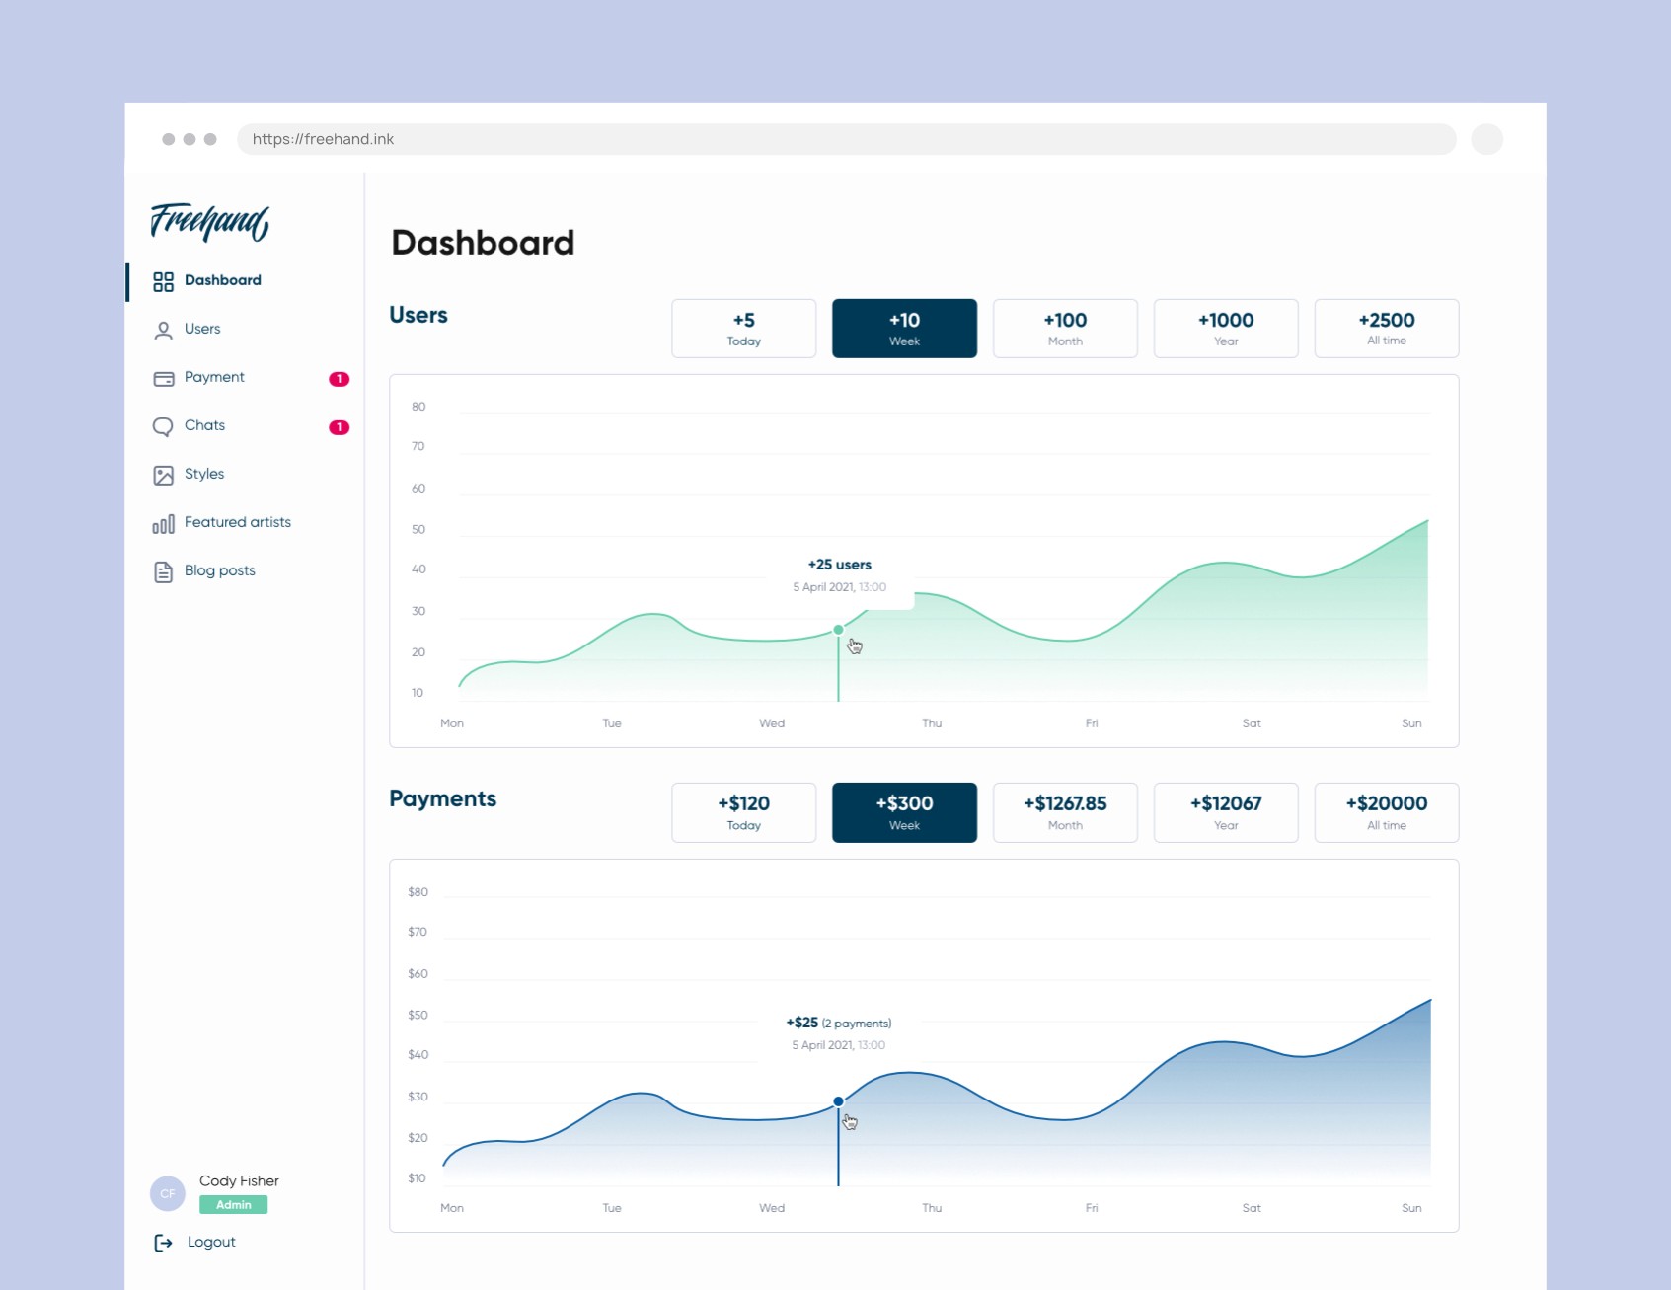1671x1290 pixels.
Task: Select the Payments +$120 Today filter
Action: click(x=743, y=812)
